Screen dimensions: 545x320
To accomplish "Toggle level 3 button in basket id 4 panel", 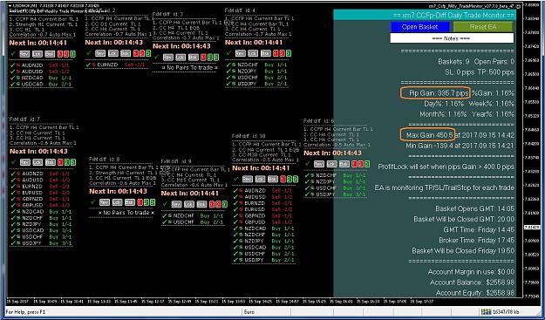I will [x=289, y=53].
